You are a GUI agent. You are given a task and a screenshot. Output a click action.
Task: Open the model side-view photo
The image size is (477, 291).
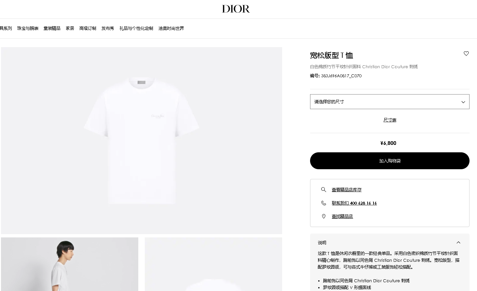(70, 264)
